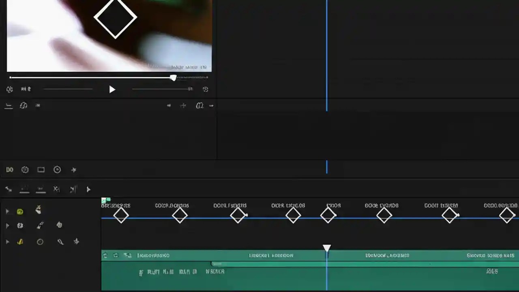The width and height of the screenshot is (519, 292).
Task: Open the audio waveform icon on the green track header
Action: coord(128,255)
